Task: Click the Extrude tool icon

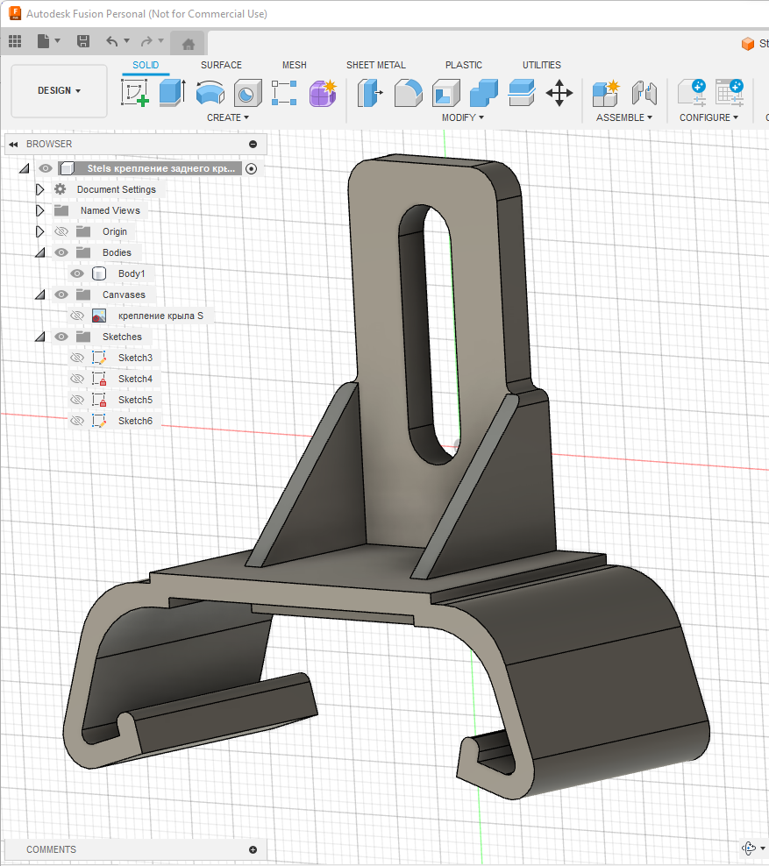Action: tap(172, 92)
